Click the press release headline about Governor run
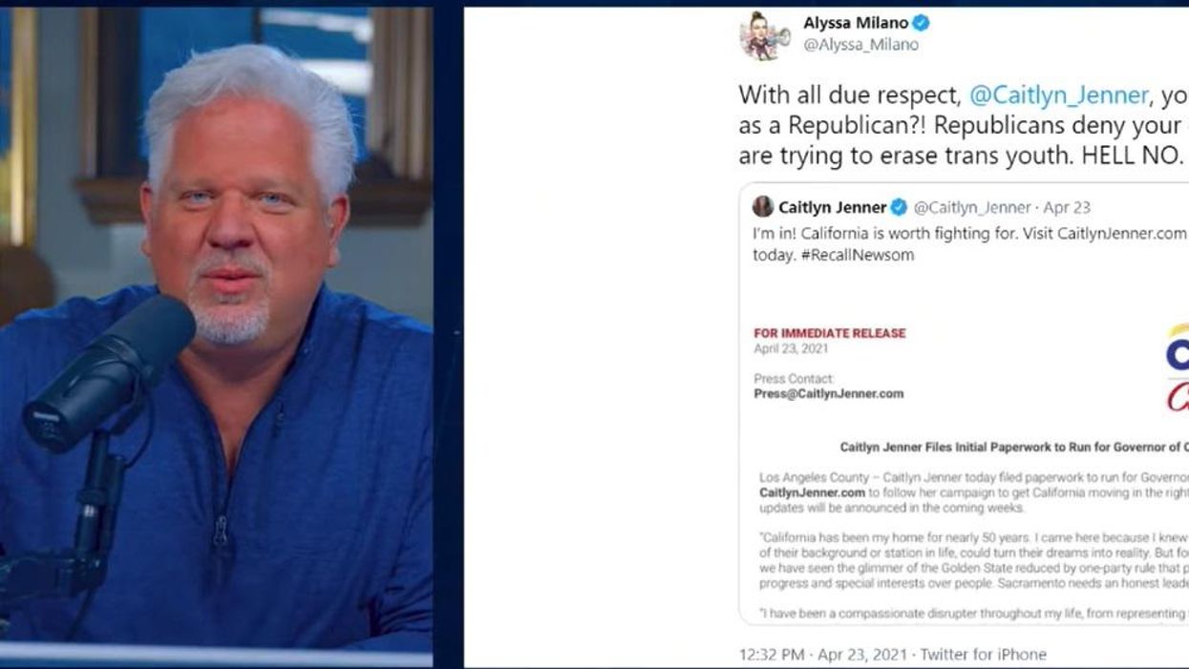 click(1014, 447)
